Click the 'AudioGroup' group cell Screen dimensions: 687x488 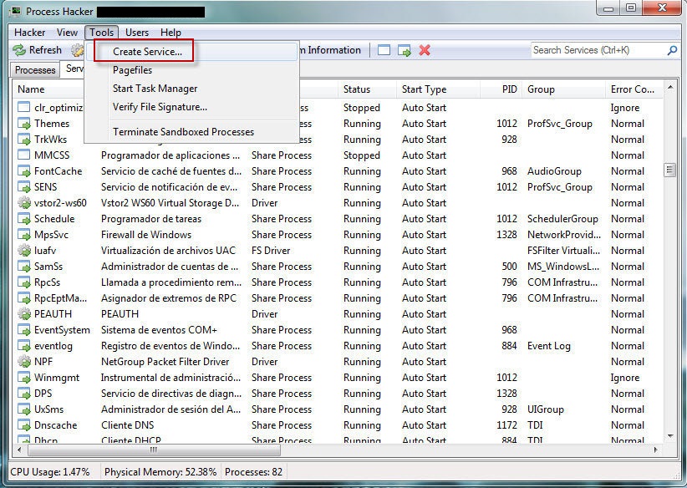point(554,171)
